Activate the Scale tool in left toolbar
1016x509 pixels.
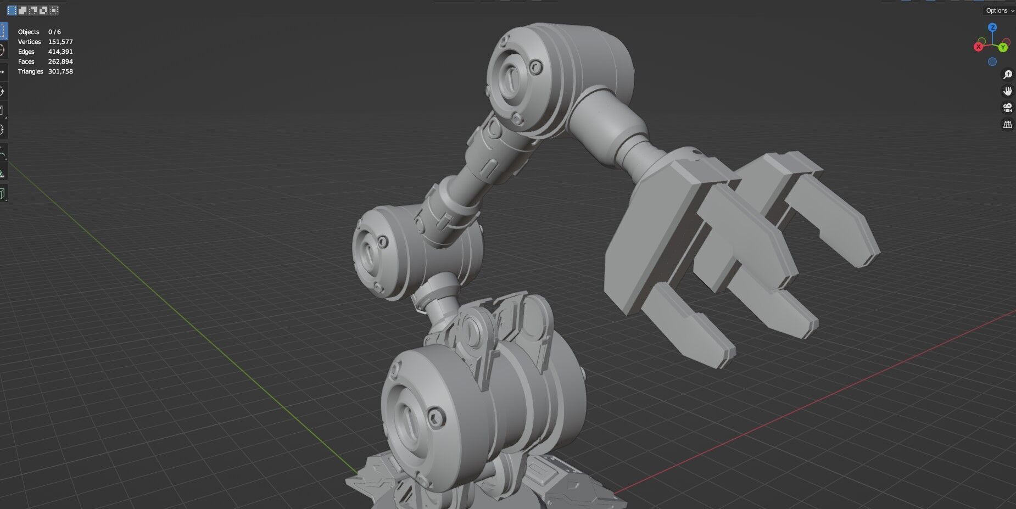[x=3, y=110]
